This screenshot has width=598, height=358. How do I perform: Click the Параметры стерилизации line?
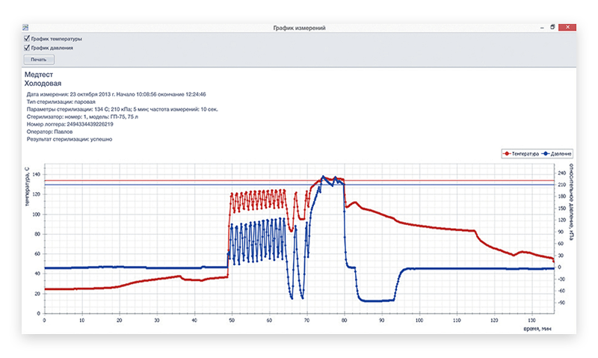click(x=123, y=109)
